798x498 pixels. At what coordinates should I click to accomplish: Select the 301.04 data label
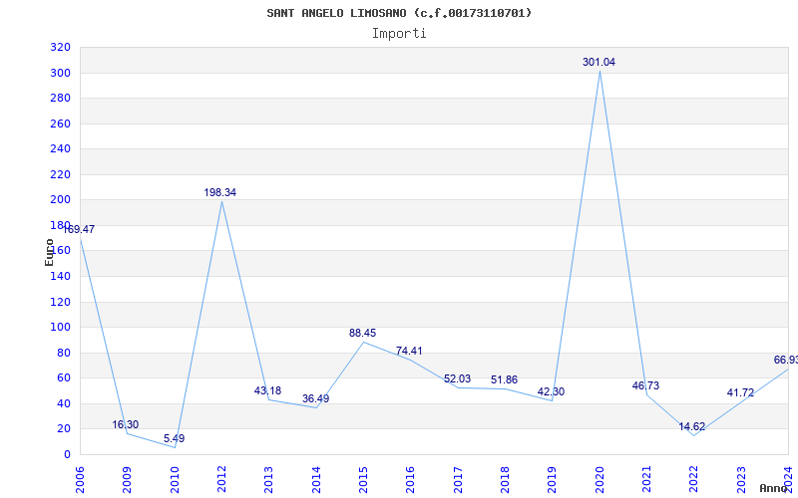coord(599,62)
